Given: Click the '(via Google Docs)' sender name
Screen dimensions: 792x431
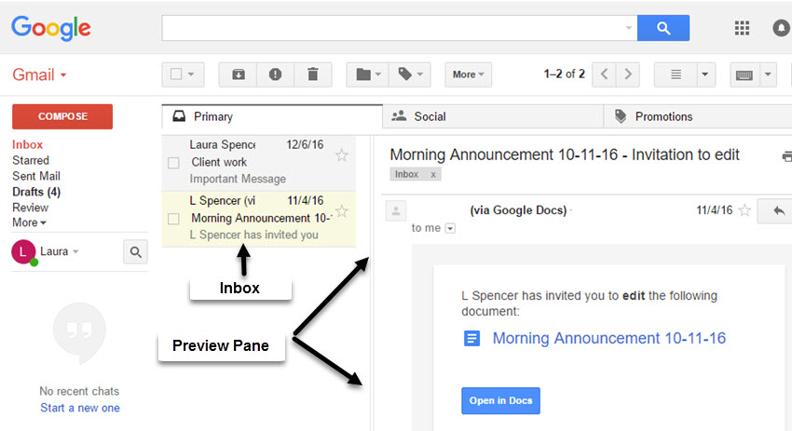Looking at the screenshot, I should (518, 210).
